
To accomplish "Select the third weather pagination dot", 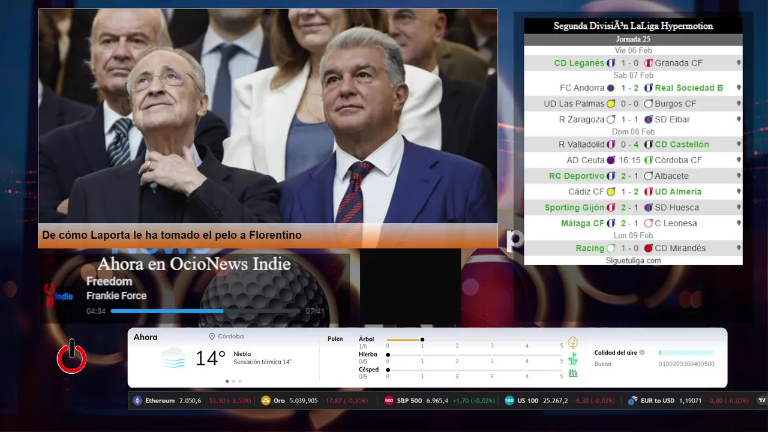I will coord(240,381).
